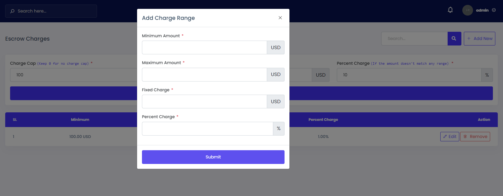Image resolution: width=503 pixels, height=196 pixels.
Task: Click the admin avatar image
Action: pos(468,10)
